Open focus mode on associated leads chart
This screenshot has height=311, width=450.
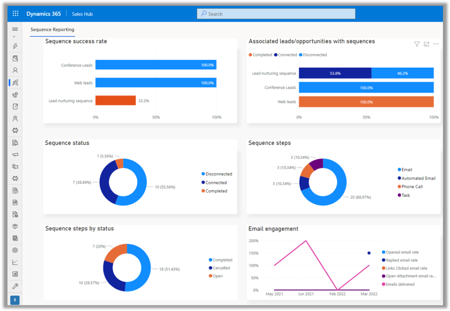click(426, 44)
